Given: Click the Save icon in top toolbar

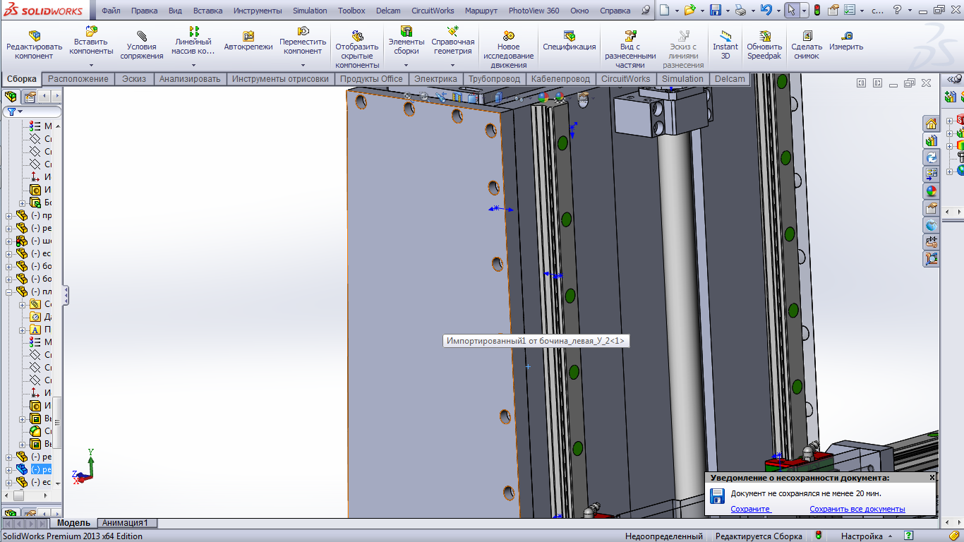Looking at the screenshot, I should 716,11.
